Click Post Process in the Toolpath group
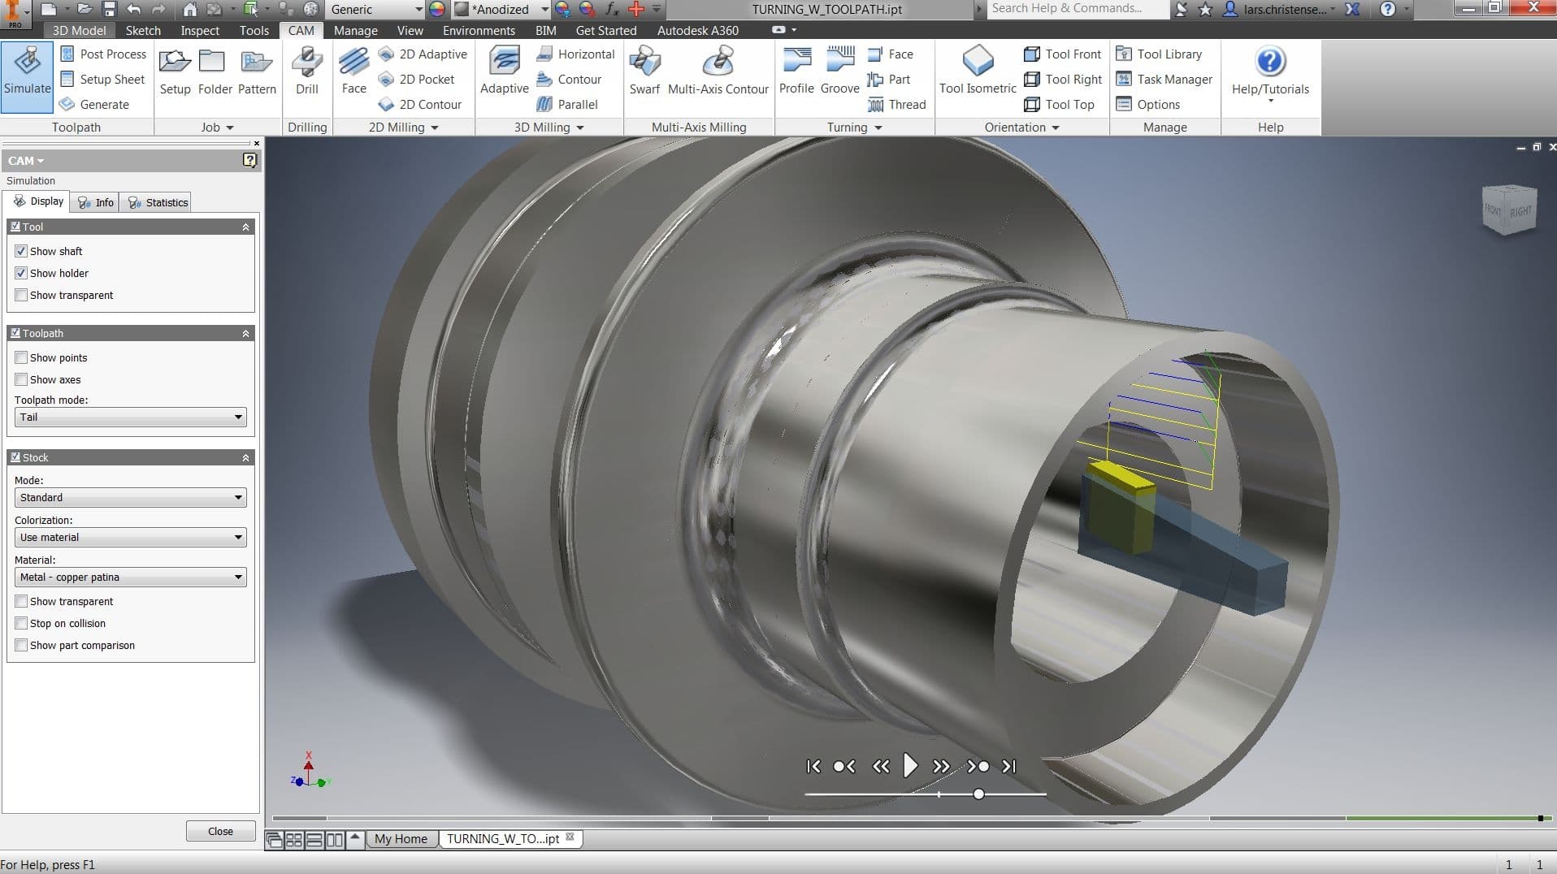The height and width of the screenshot is (874, 1557). click(x=103, y=54)
